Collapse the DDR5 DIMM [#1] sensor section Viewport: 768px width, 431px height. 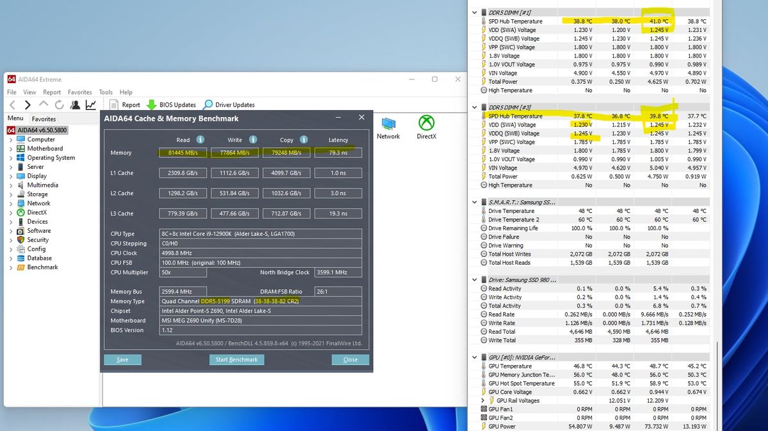click(x=474, y=12)
